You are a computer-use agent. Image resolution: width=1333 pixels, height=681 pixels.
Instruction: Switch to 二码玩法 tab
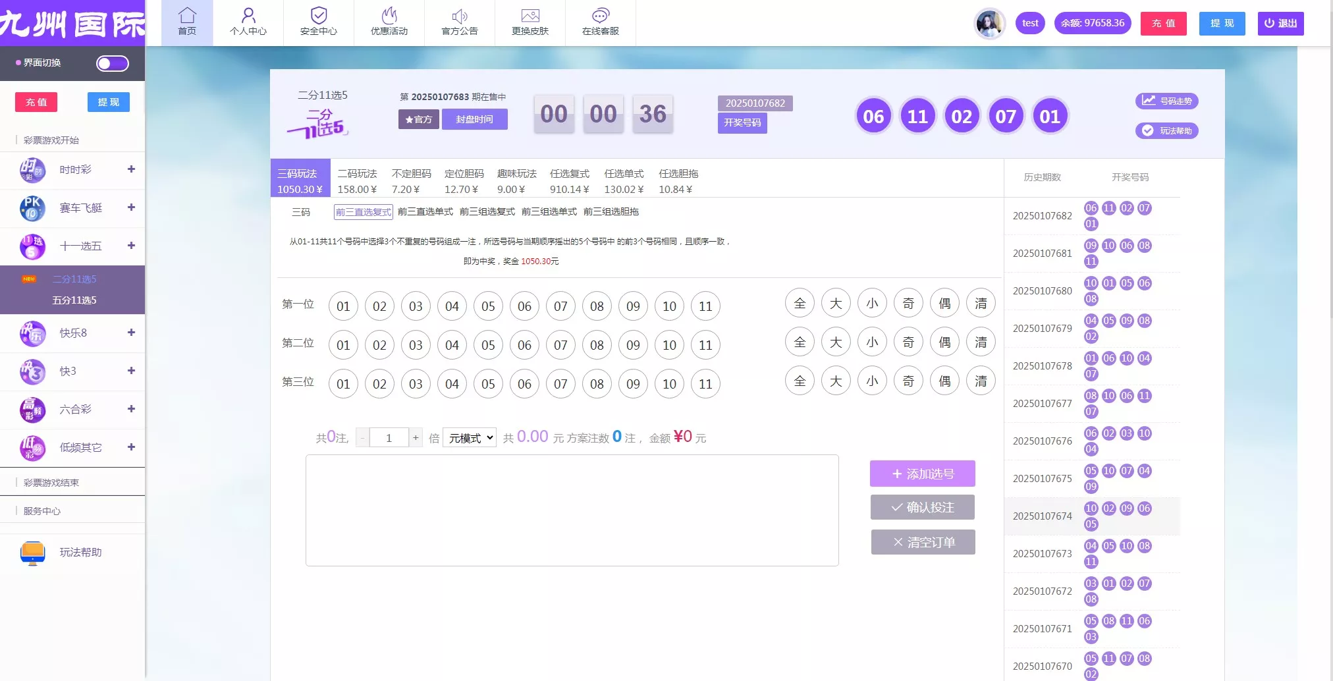tap(357, 181)
